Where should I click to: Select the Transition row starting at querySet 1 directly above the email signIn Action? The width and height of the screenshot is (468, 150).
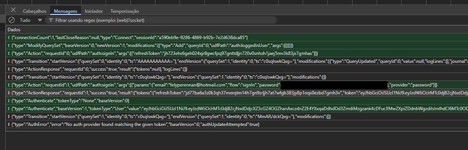[x=237, y=77]
